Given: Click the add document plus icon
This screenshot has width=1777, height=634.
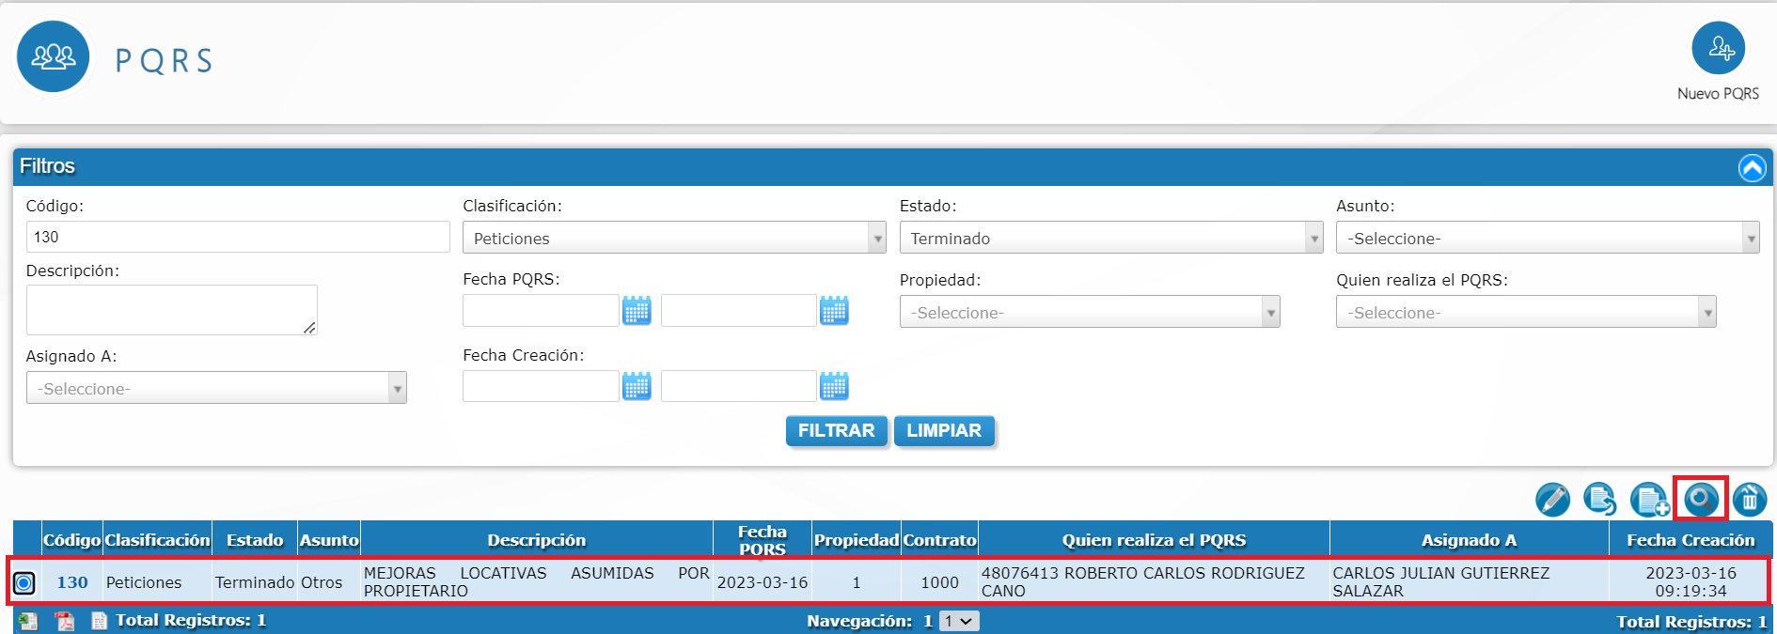Looking at the screenshot, I should pos(1649,500).
